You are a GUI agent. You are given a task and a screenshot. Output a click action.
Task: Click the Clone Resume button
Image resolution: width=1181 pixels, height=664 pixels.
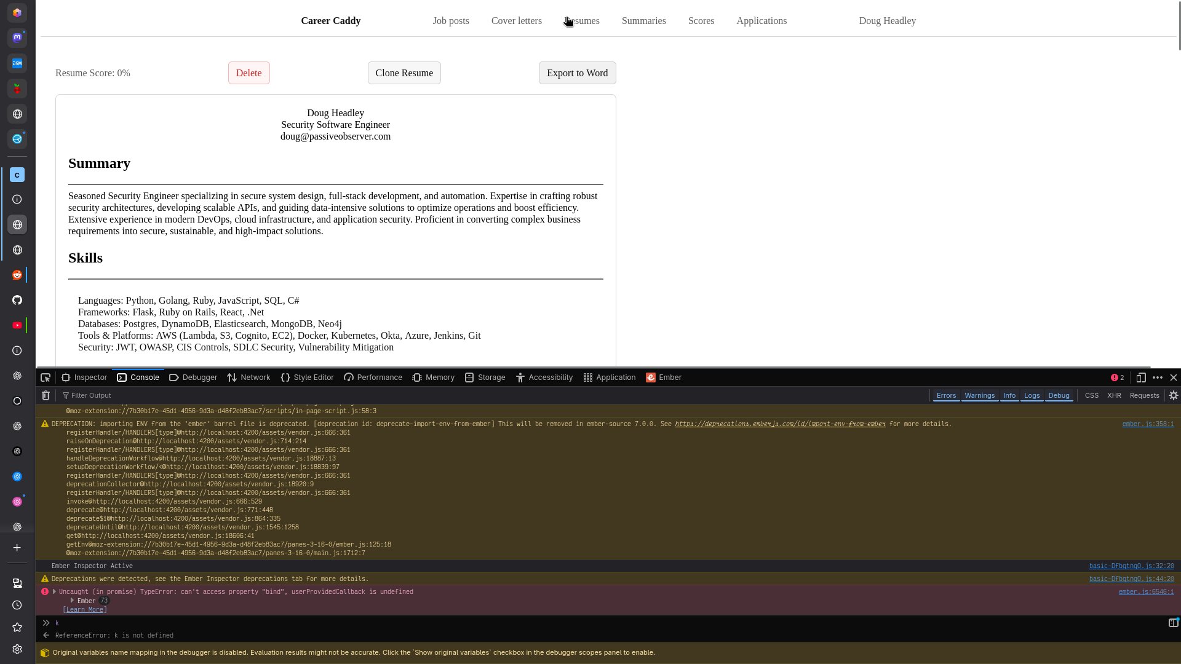coord(404,73)
